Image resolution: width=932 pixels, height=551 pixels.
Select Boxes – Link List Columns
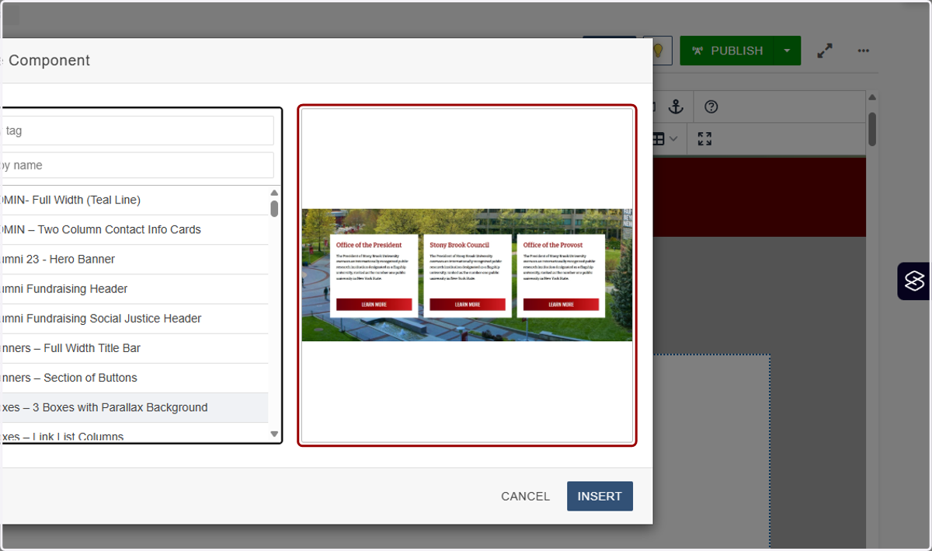tap(134, 434)
